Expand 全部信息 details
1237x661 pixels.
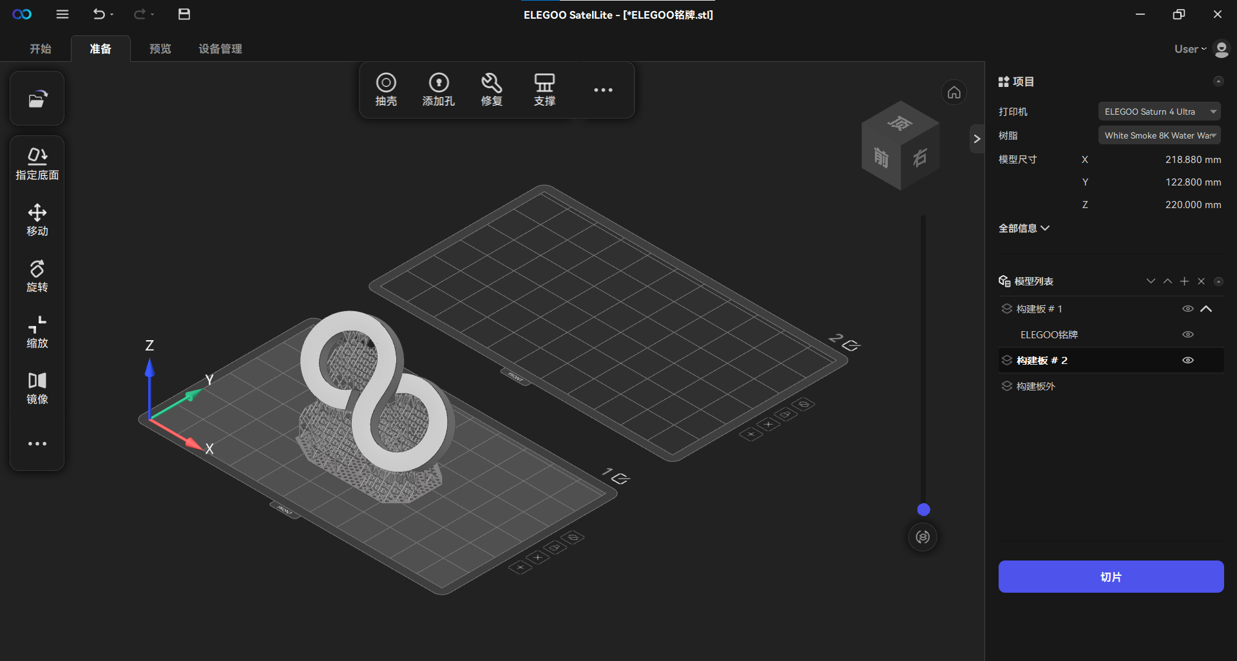click(1024, 228)
